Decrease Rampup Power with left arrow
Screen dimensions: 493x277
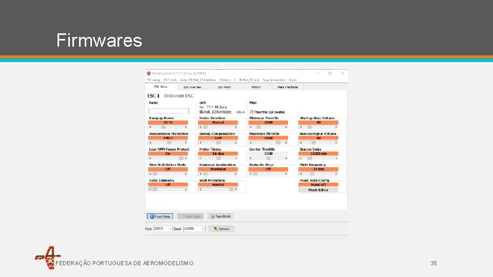point(150,127)
